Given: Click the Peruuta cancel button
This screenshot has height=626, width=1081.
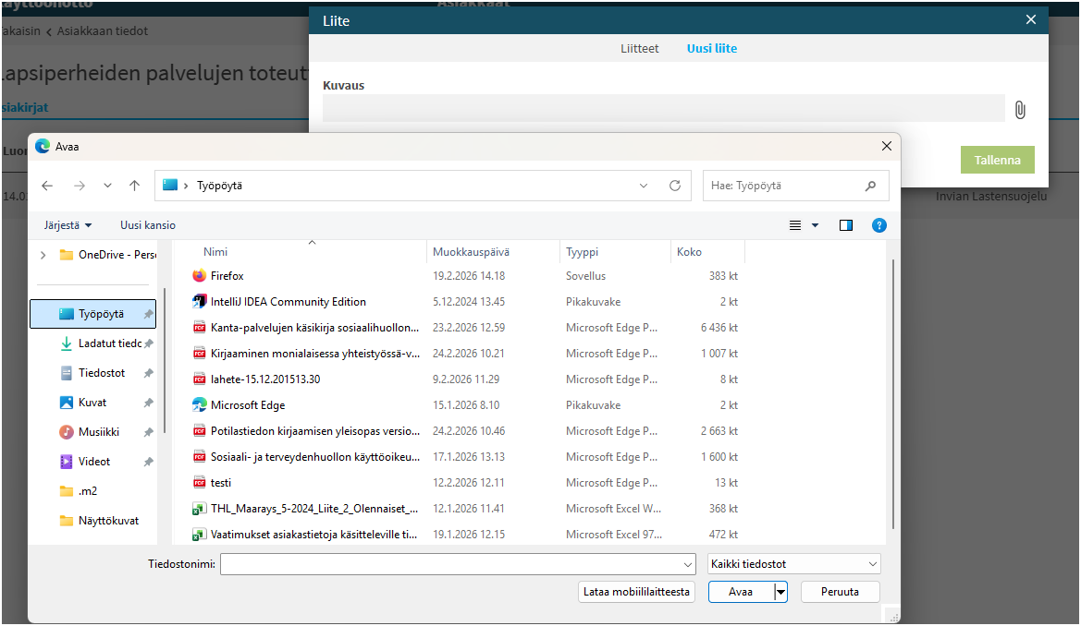Looking at the screenshot, I should click(x=840, y=592).
